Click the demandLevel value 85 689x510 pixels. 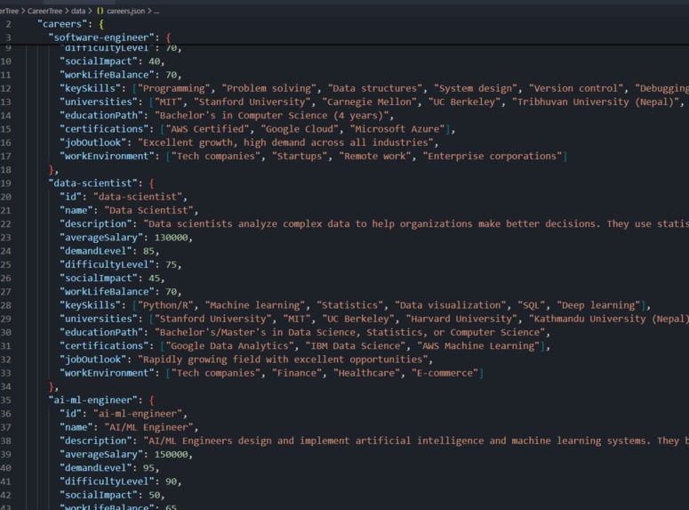click(148, 251)
